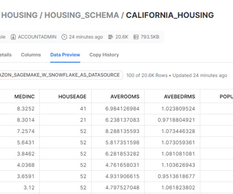Switch to the Columns tab
Screen dimensions: 233x194
(31, 55)
